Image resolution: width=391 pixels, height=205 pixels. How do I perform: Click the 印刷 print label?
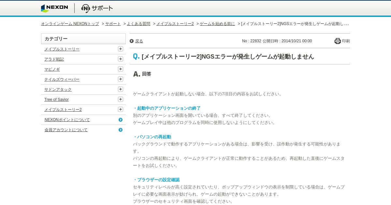click(346, 41)
